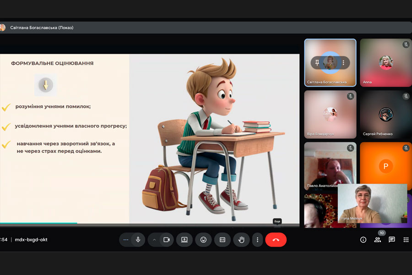The width and height of the screenshot is (412, 275).
Task: Click muted mic icon on Віра Бондарчук's tile
Action: [351, 96]
